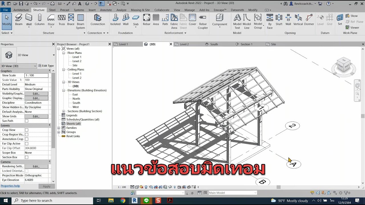The height and width of the screenshot is (205, 365).
Task: Enable the Annotation Crop checkbox
Action: (27, 139)
